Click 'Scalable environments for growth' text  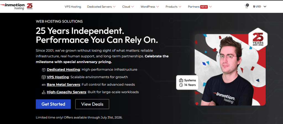[99, 77]
